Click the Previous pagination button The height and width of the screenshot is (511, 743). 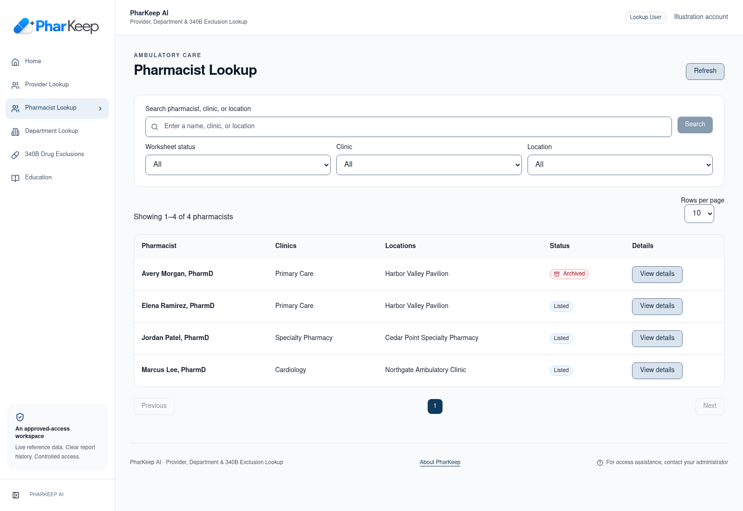154,406
